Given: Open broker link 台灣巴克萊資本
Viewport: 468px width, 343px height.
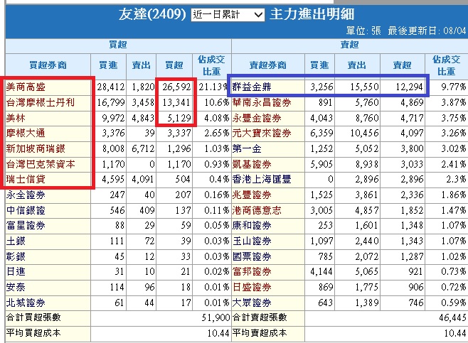Looking at the screenshot, I should pyautogui.click(x=41, y=164).
